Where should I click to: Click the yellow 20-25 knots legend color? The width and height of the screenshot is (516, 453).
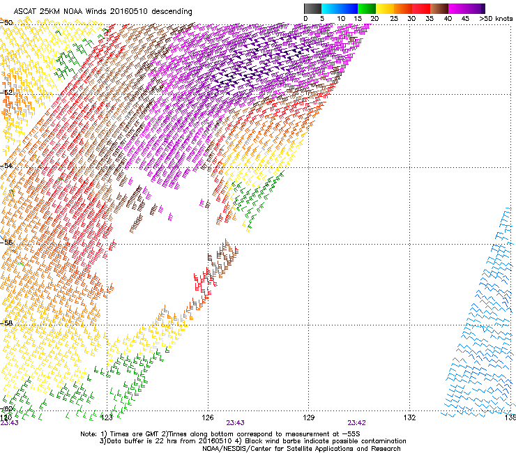pos(385,8)
